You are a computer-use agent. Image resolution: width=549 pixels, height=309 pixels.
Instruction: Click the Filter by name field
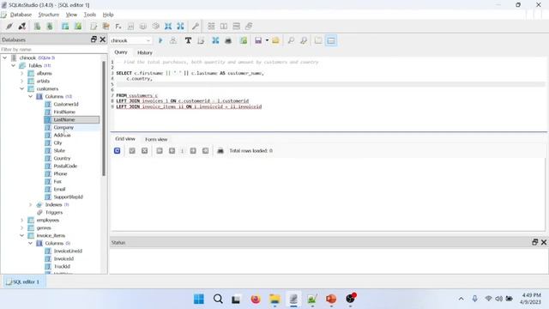52,50
